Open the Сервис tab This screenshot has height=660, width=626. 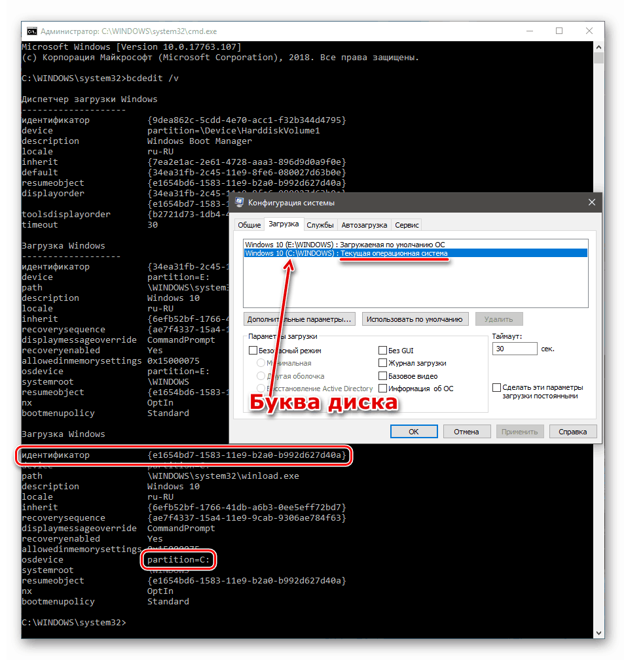tap(407, 224)
